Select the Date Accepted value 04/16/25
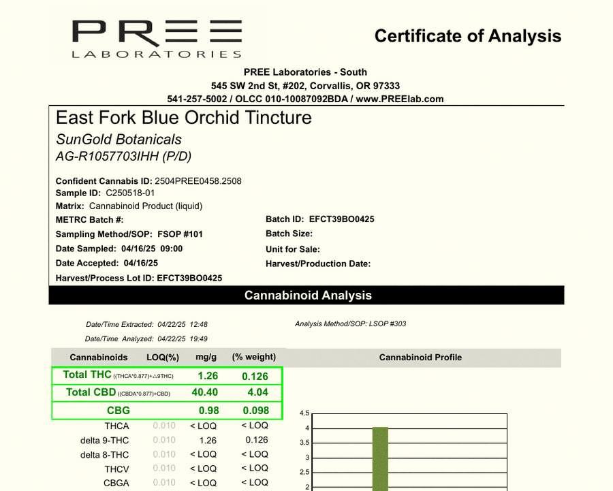613x491 pixels. pyautogui.click(x=141, y=263)
